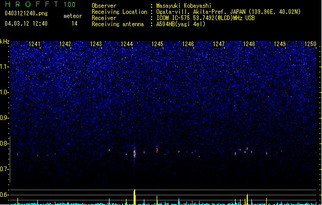The width and height of the screenshot is (322, 205).
Task: Select the ICOM IC-575 receiver details
Action: coord(205,18)
